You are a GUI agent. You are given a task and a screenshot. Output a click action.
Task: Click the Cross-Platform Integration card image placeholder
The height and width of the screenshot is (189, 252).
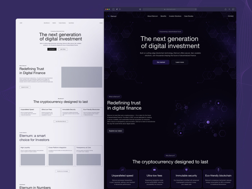60,160
